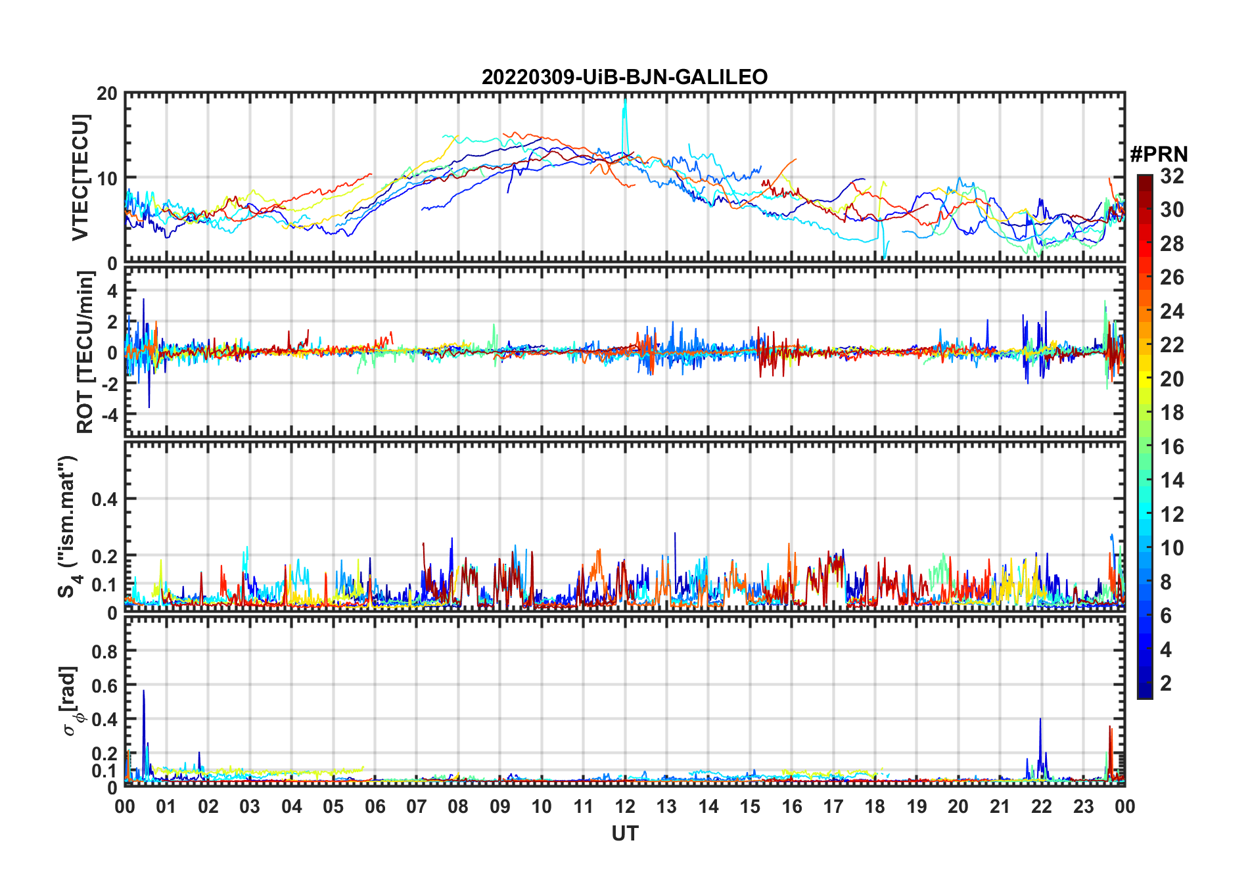This screenshot has width=1250, height=874.
Task: Click the UT axis tick label 17
Action: (833, 806)
